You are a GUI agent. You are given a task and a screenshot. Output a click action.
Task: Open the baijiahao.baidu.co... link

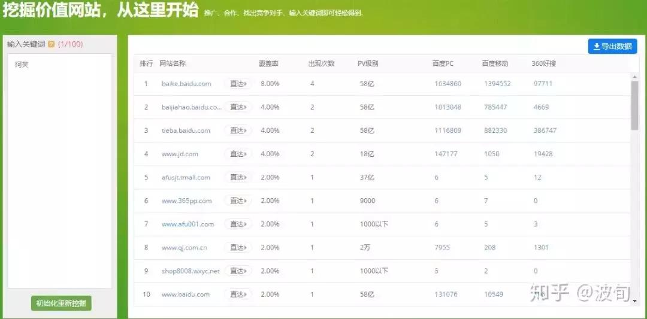click(x=192, y=107)
